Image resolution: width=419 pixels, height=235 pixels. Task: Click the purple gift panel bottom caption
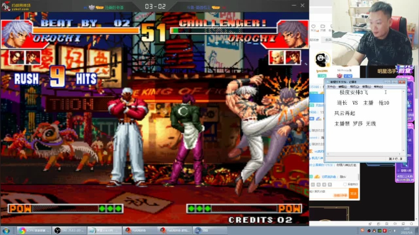(x=404, y=178)
